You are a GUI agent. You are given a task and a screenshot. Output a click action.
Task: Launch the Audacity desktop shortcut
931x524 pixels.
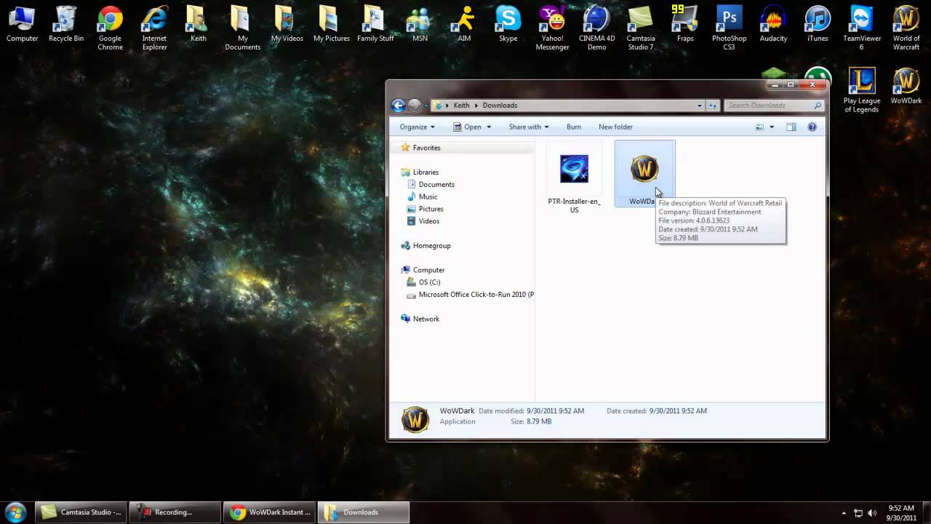point(773,24)
